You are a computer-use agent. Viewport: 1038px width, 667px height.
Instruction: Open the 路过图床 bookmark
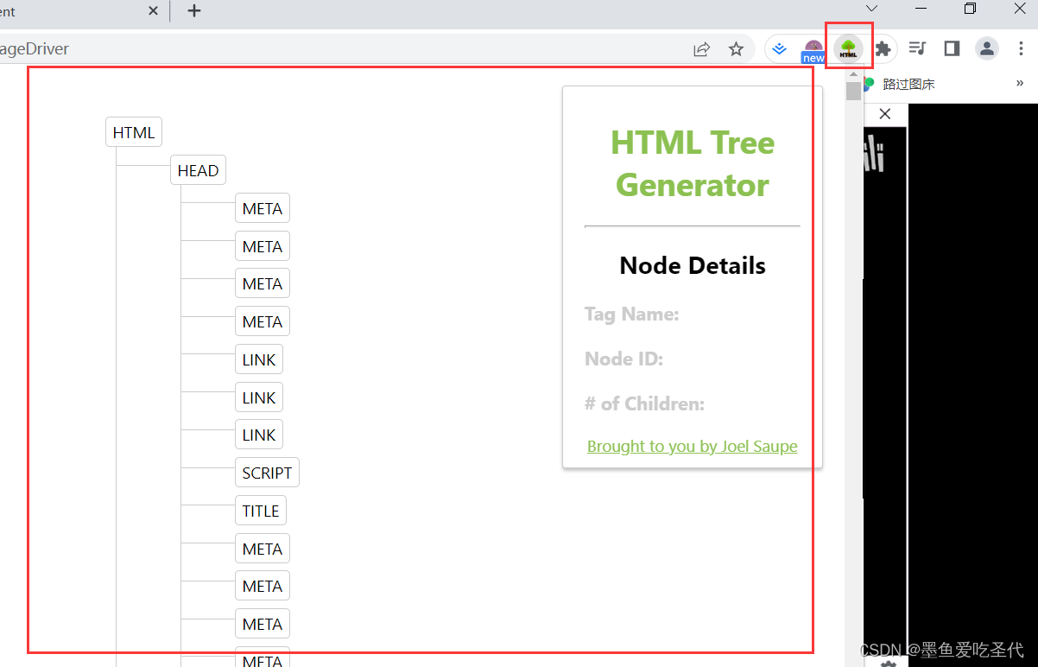(899, 84)
